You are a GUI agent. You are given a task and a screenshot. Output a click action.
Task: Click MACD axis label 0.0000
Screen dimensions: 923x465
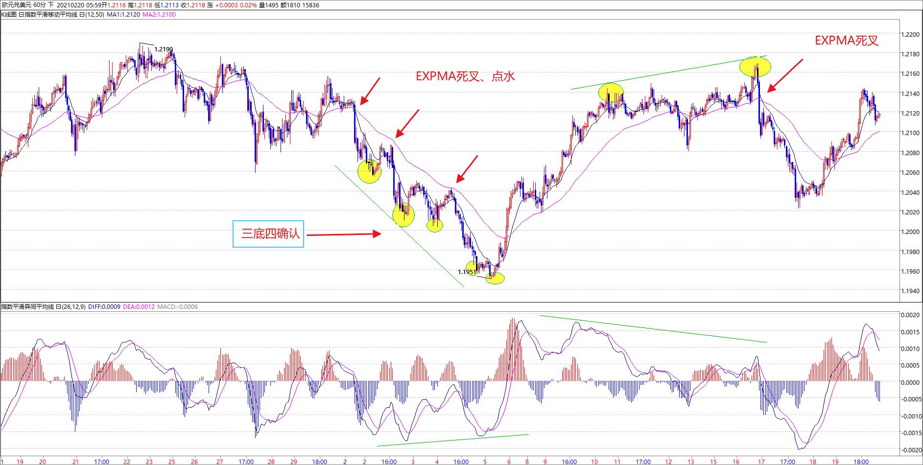coord(910,382)
